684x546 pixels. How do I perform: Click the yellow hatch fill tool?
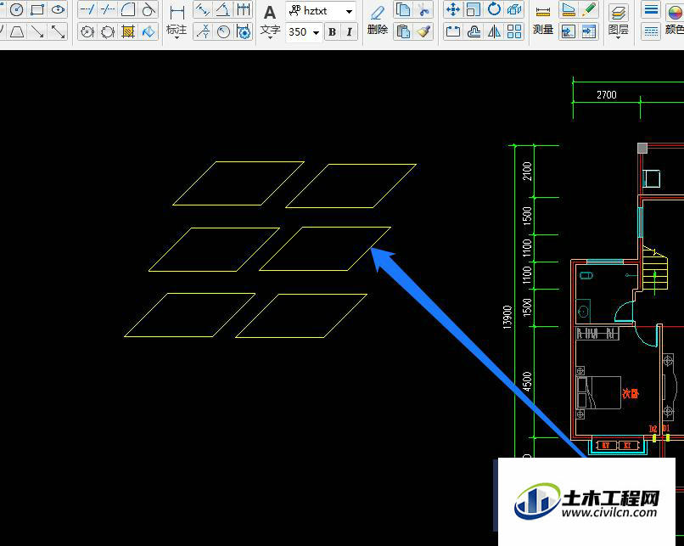click(128, 31)
